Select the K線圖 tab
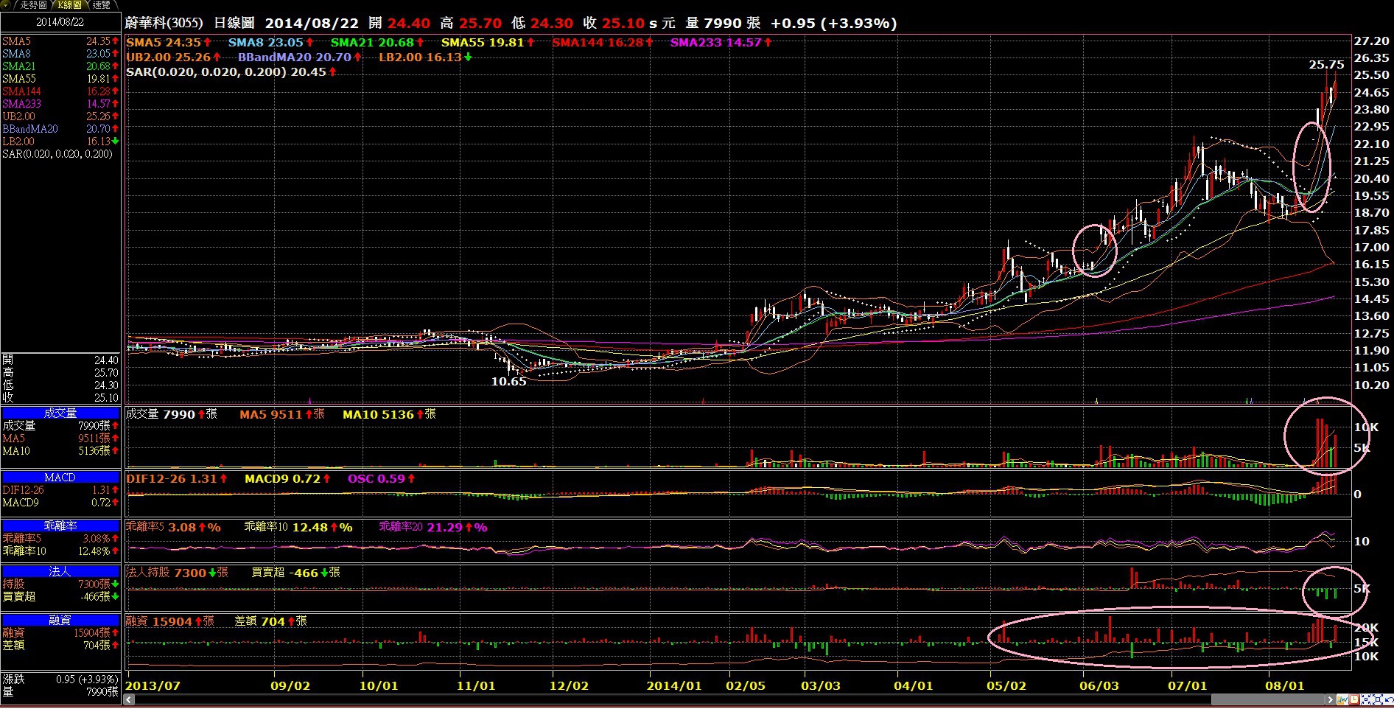This screenshot has width=1394, height=709. [x=70, y=5]
